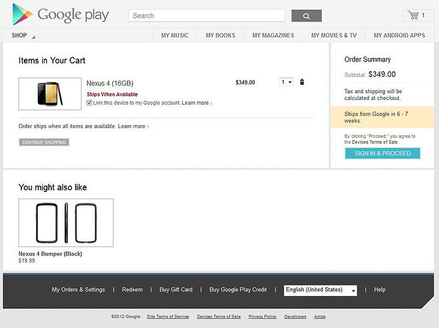Open the Nexus 4 phone thumbnail
The image size is (439, 328).
click(50, 94)
